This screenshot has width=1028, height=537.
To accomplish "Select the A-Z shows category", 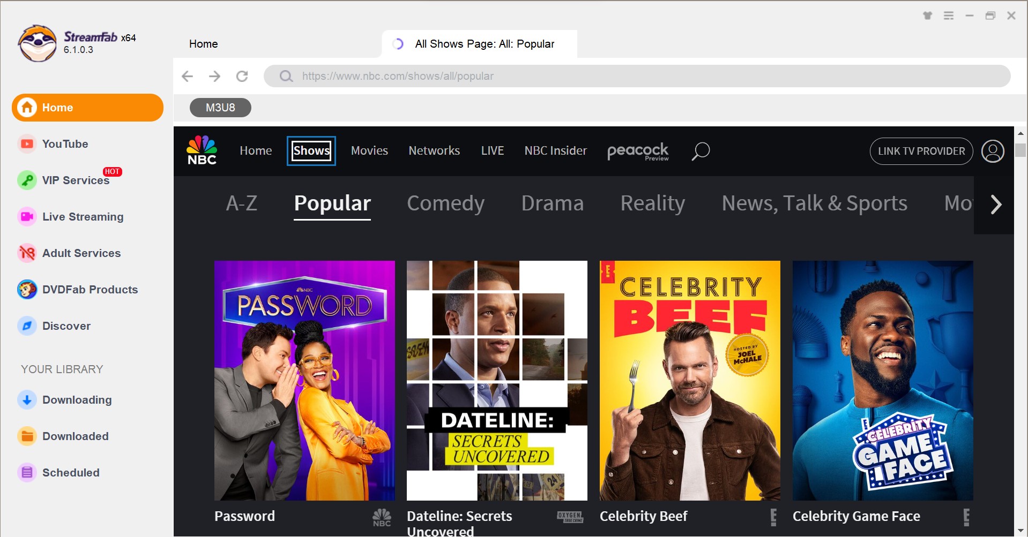I will pos(242,203).
